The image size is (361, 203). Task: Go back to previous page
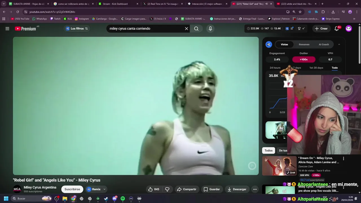click(4, 12)
